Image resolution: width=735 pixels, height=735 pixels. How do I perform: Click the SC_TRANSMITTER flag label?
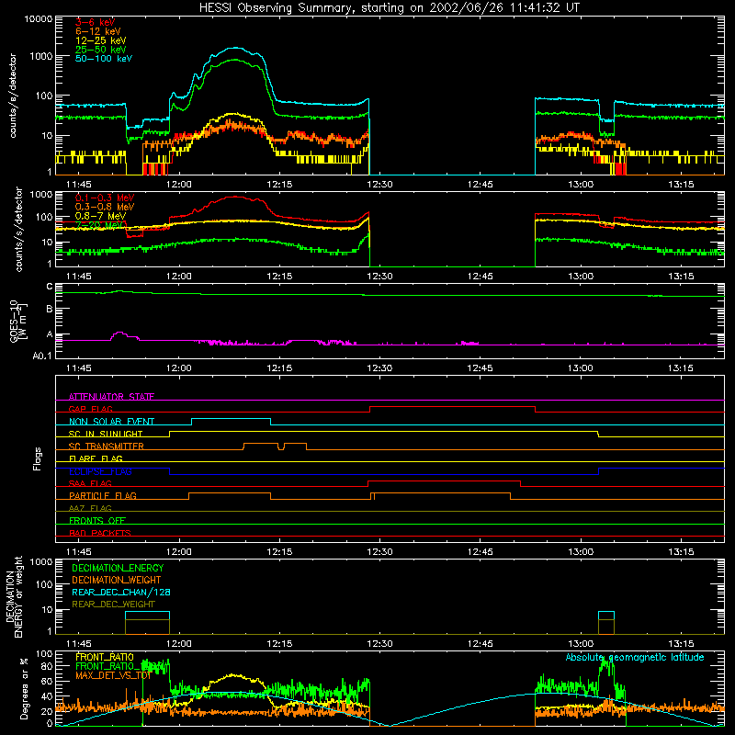(106, 446)
